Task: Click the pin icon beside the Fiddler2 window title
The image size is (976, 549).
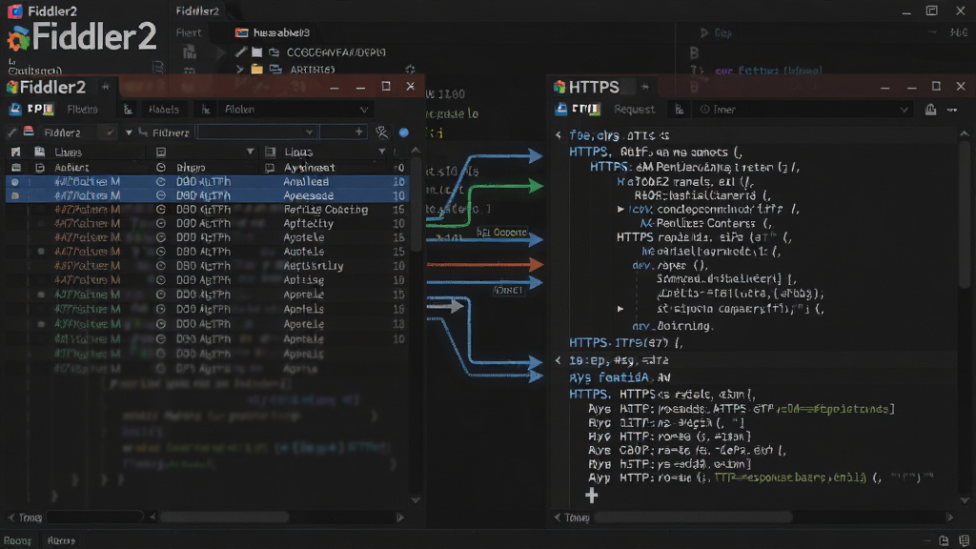Action: pyautogui.click(x=105, y=87)
